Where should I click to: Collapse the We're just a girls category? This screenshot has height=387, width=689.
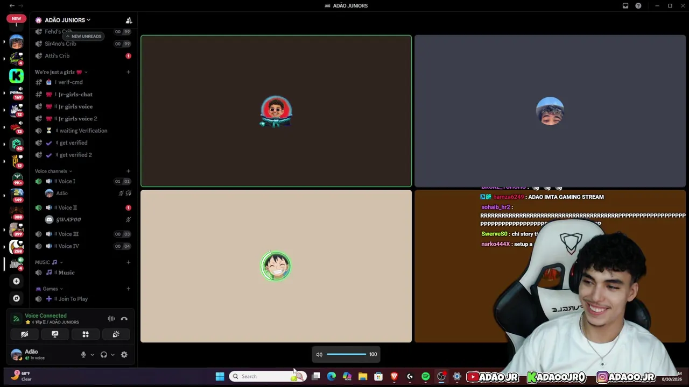tap(61, 72)
